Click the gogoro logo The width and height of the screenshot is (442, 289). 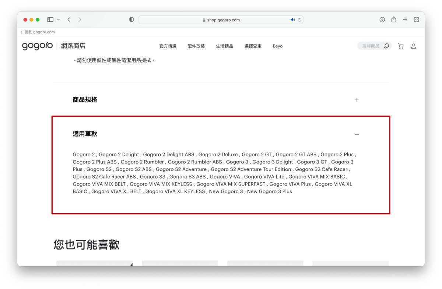[37, 46]
